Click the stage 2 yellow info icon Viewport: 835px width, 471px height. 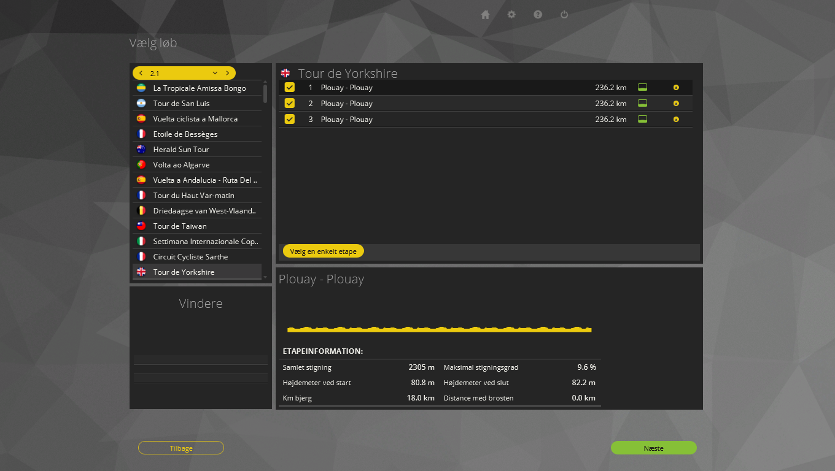pyautogui.click(x=676, y=104)
